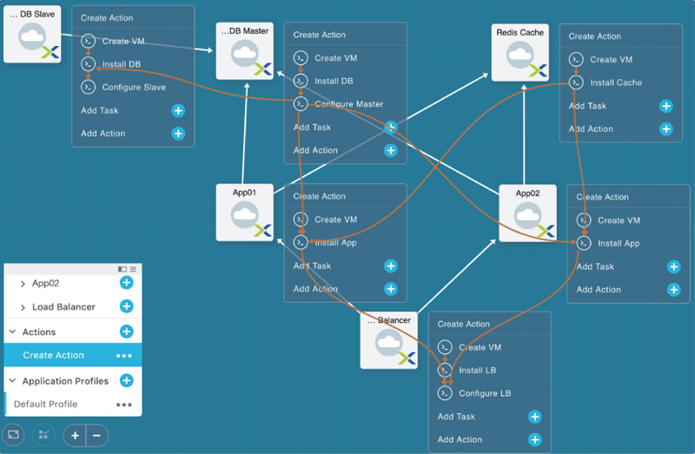The width and height of the screenshot is (695, 454).
Task: Click Create Action header of App02
Action: tap(602, 197)
